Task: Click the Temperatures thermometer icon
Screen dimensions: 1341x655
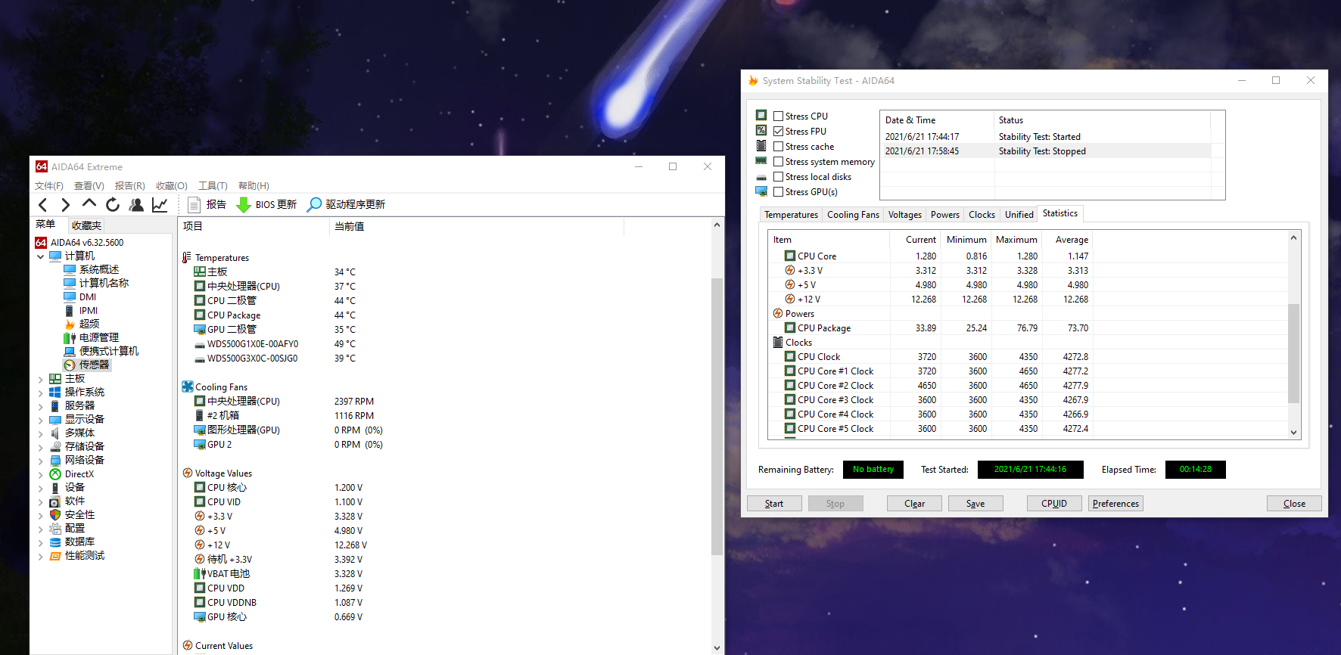Action: [x=187, y=258]
